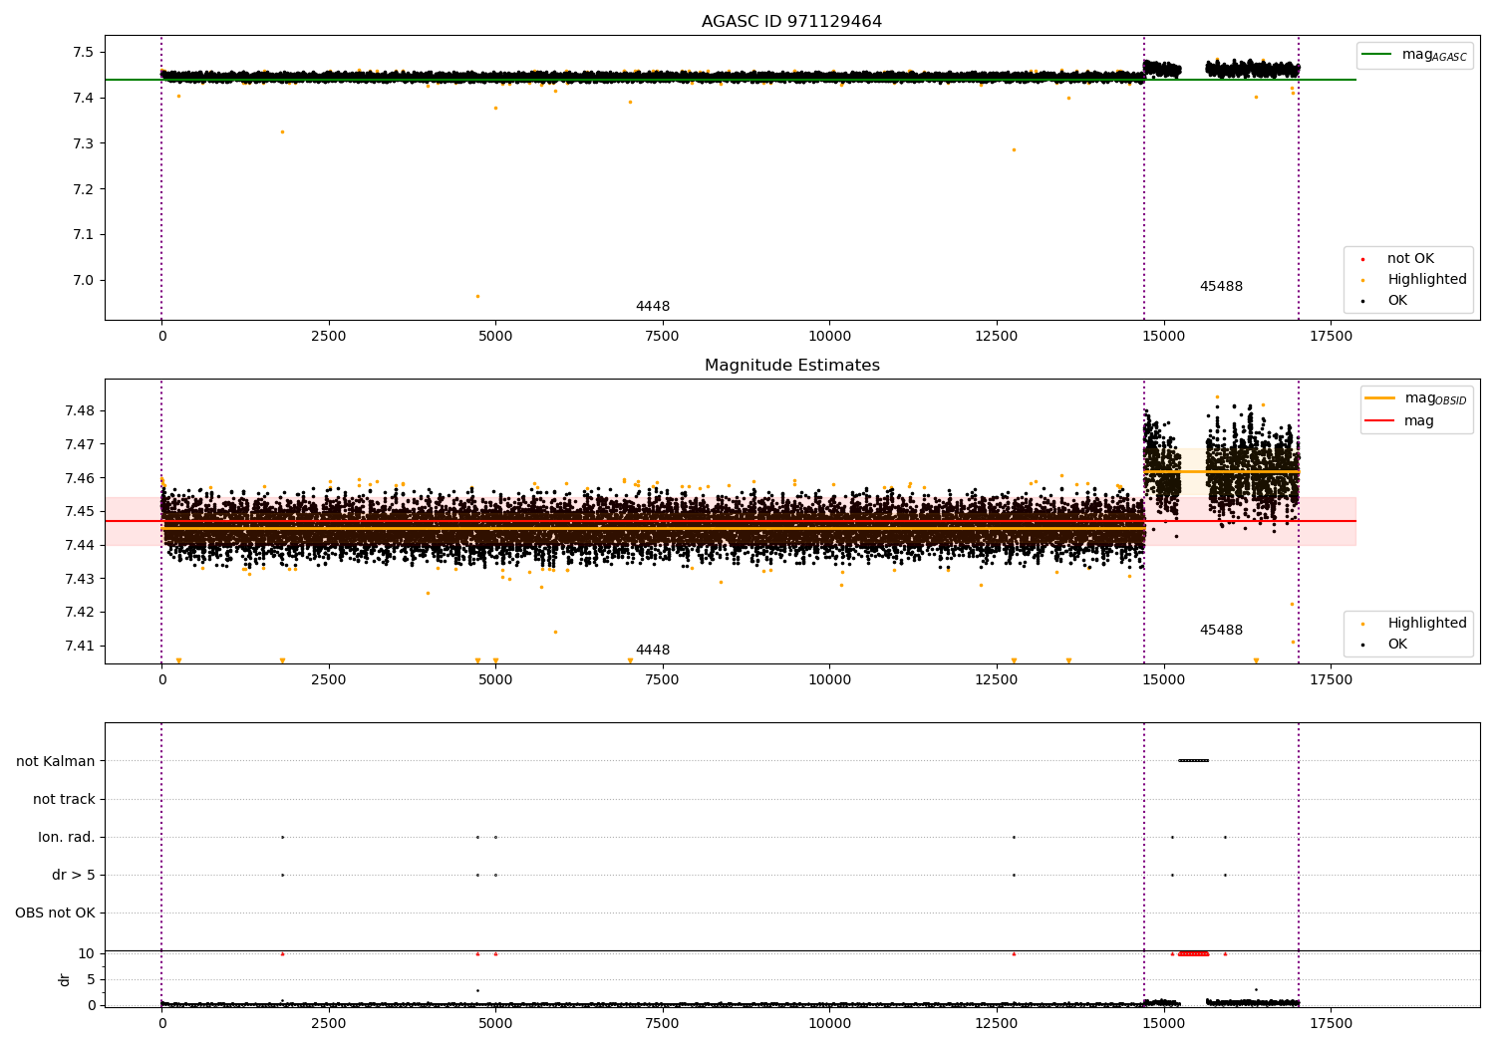Click the 'dr' axis label in bottom plot

[65, 979]
